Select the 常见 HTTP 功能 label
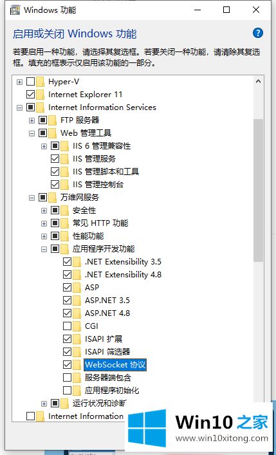 [x=100, y=223]
